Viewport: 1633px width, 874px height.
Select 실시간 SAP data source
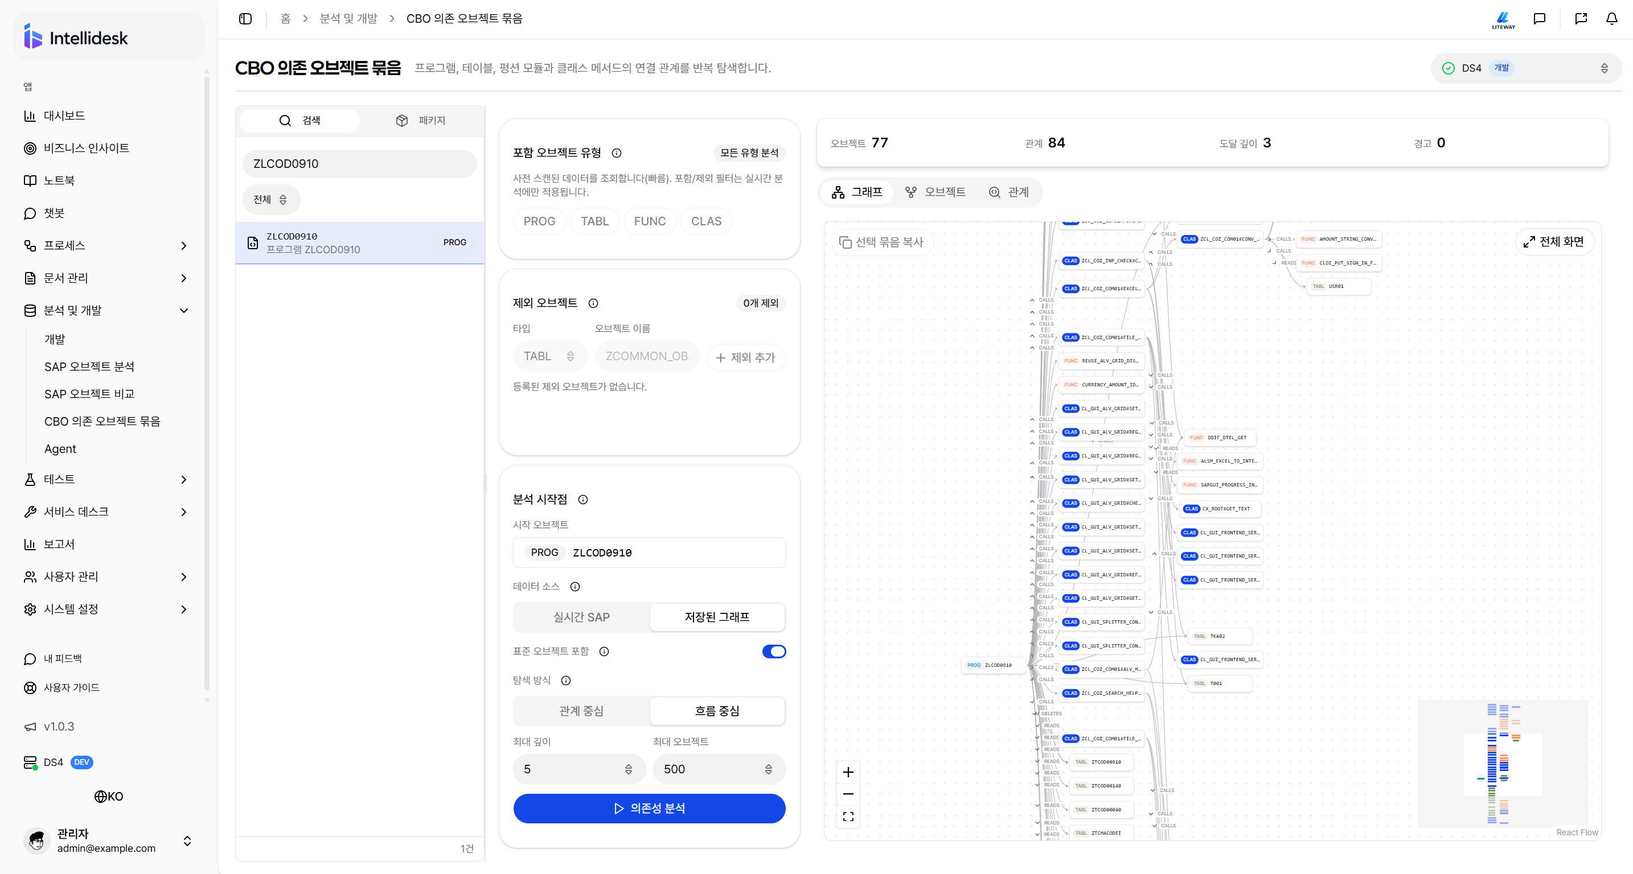(581, 617)
